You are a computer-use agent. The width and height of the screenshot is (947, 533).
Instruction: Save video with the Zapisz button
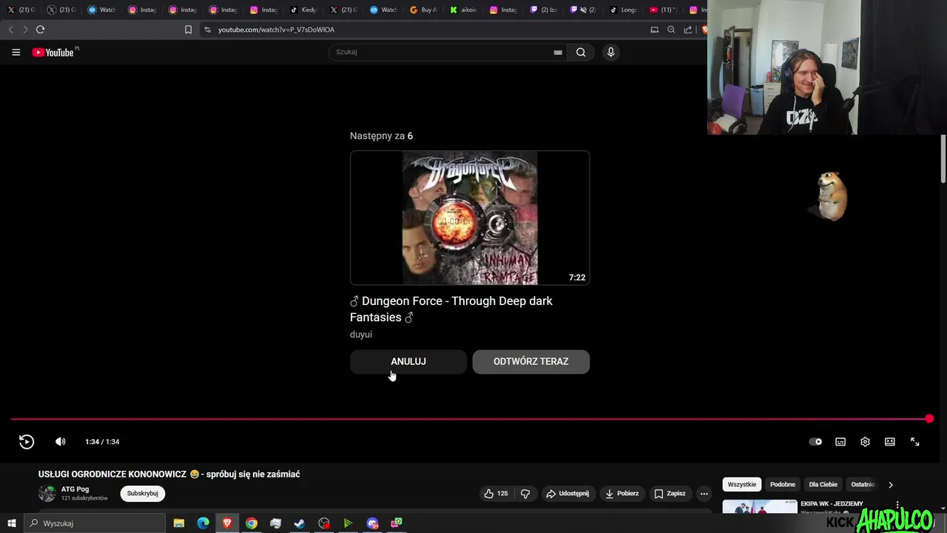(670, 493)
